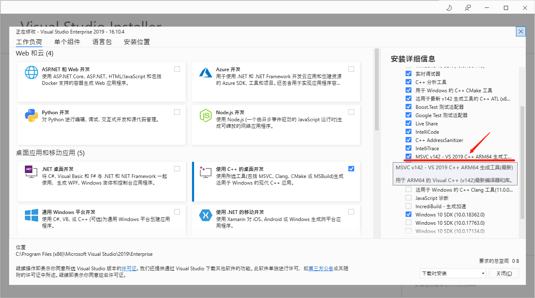The image size is (535, 298).
Task: Uncheck the 实时调试器 component
Action: (x=409, y=74)
